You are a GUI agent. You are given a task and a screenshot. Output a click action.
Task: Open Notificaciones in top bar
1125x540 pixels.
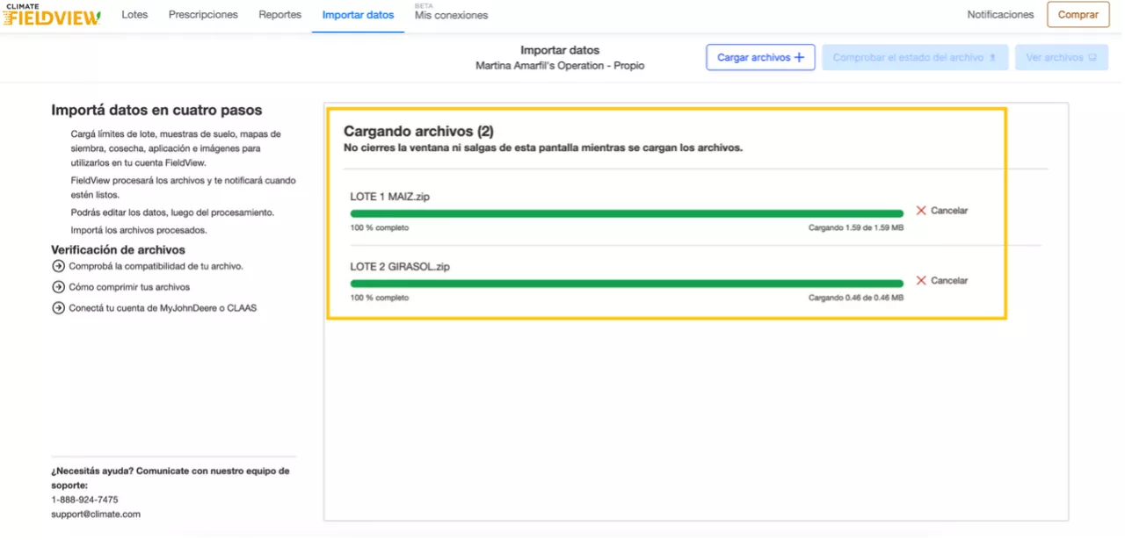point(1000,15)
